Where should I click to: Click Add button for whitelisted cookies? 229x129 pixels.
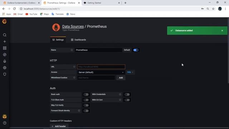[121, 78]
